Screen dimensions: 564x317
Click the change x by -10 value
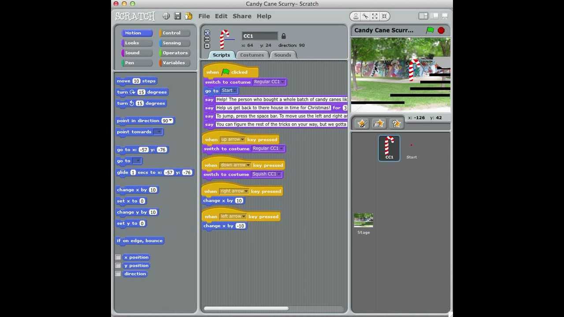point(240,226)
